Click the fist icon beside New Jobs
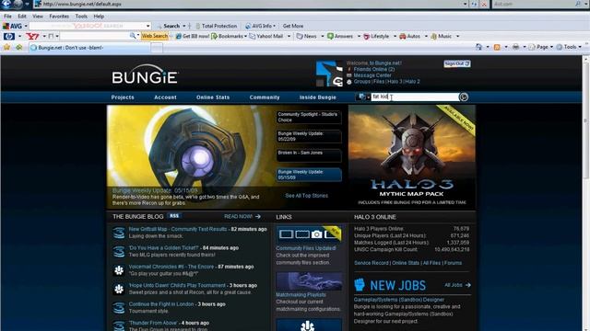The width and height of the screenshot is (590, 331). [360, 284]
